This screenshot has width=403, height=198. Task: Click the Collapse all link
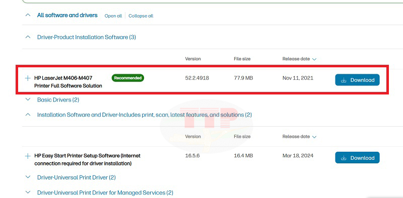pos(141,16)
